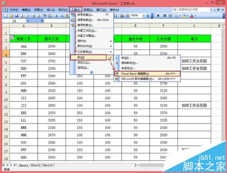Expand the Protection submenu arrow

(x=111, y=41)
